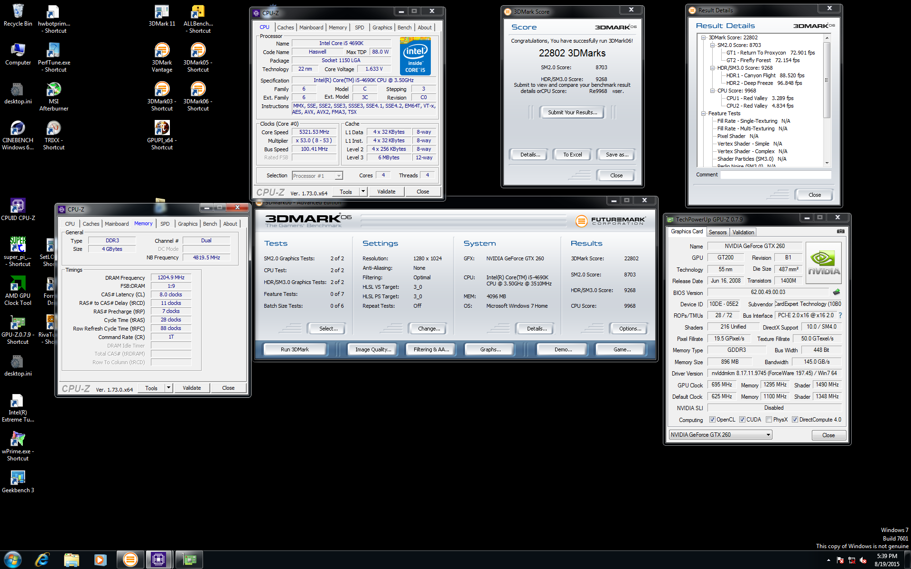Export score with To Excel button
Image resolution: width=911 pixels, height=569 pixels.
click(x=572, y=155)
